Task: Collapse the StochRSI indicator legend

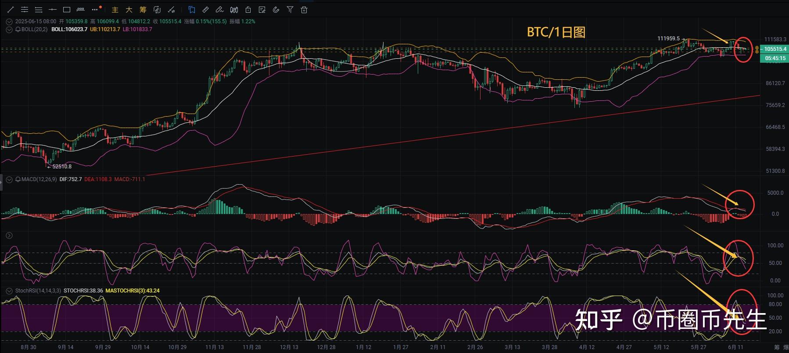Action: coord(9,291)
